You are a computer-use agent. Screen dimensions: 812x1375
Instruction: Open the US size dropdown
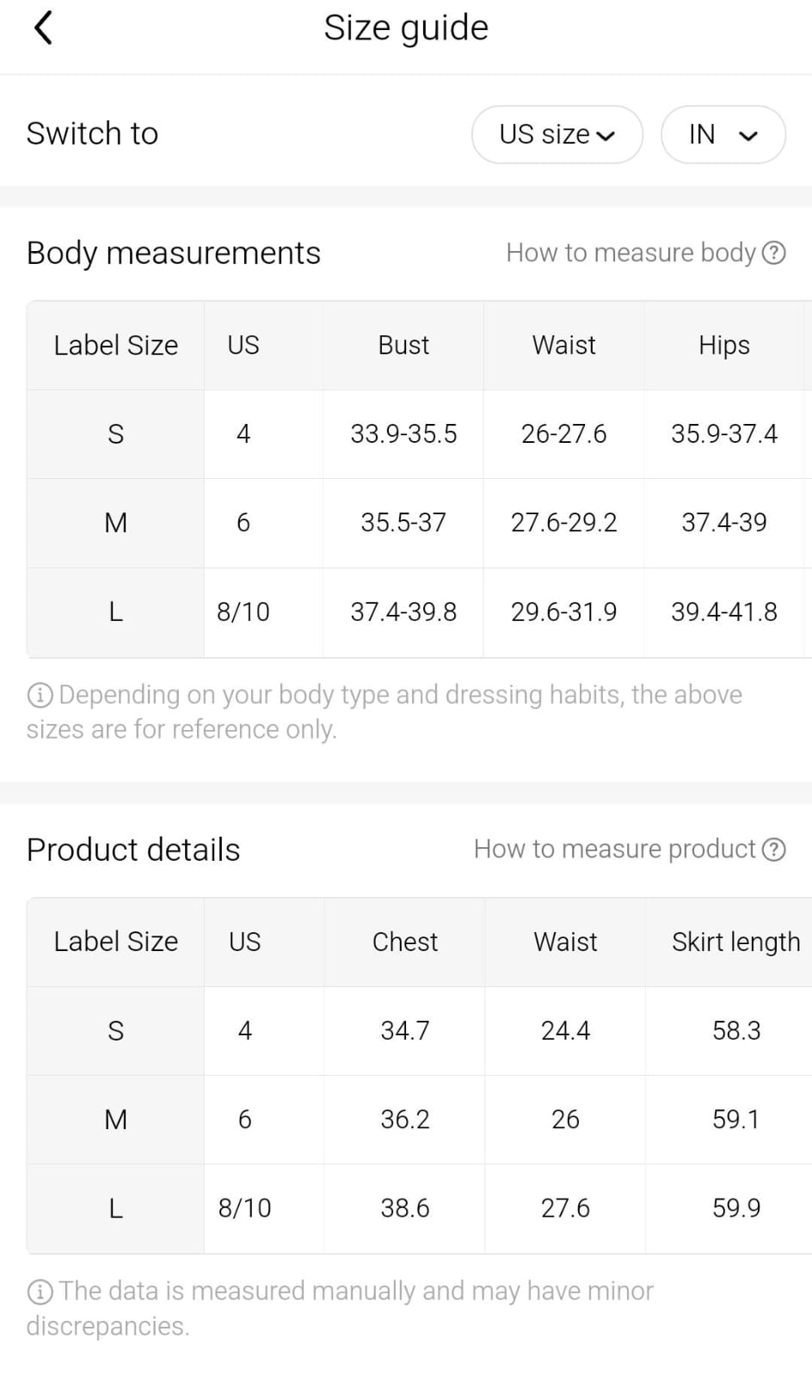click(557, 134)
